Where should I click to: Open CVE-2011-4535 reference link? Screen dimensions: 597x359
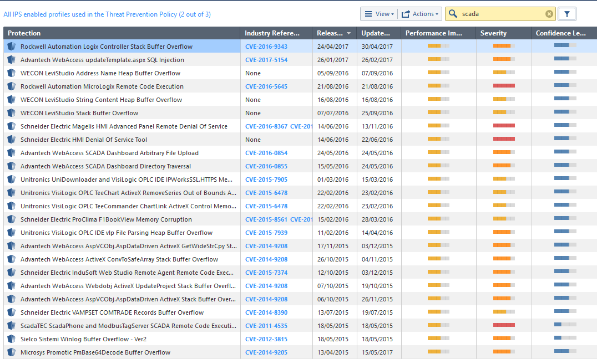pos(266,326)
